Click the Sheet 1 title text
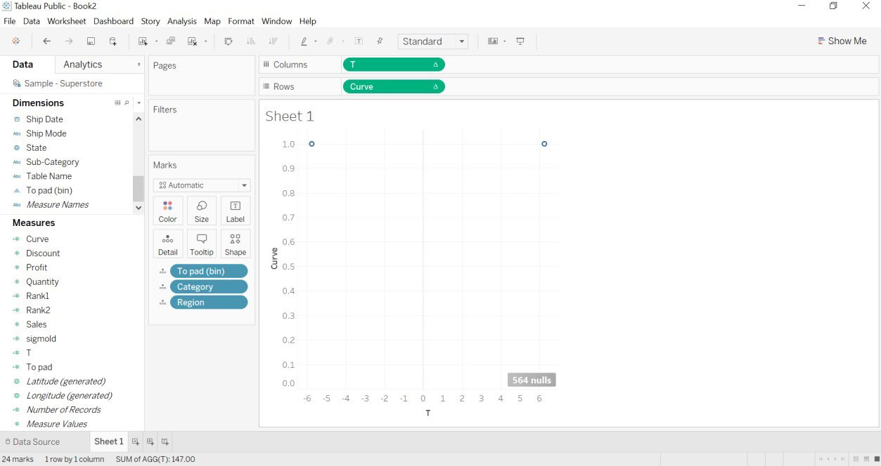Screen dimensions: 881x466 coord(290,116)
